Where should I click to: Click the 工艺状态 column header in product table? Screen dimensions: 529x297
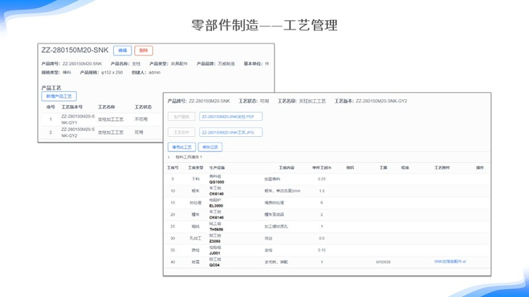[143, 106]
